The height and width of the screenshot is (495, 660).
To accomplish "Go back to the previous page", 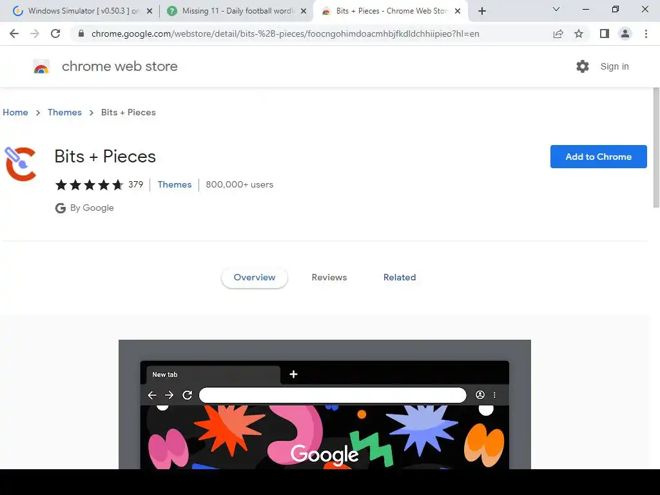I will click(14, 34).
